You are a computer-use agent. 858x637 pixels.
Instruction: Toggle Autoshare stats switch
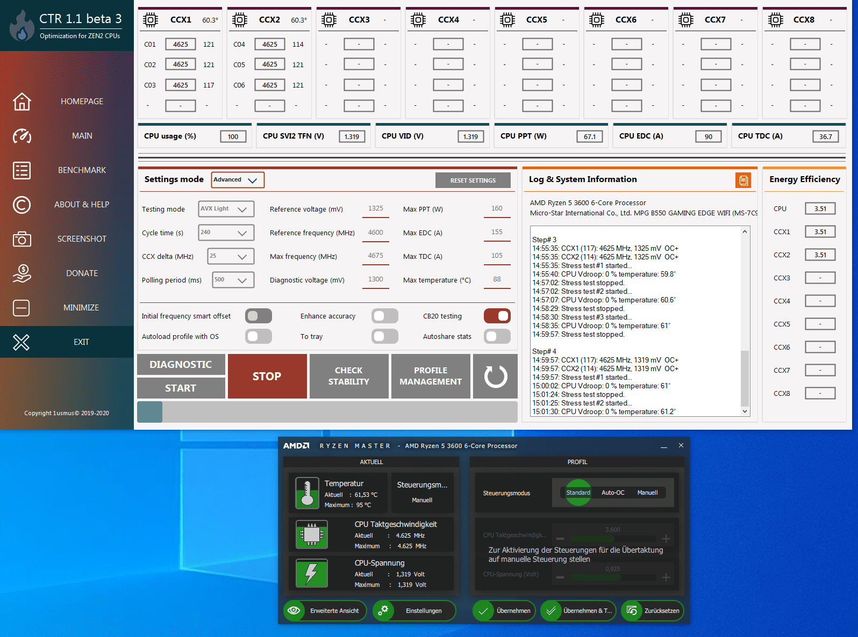[497, 336]
